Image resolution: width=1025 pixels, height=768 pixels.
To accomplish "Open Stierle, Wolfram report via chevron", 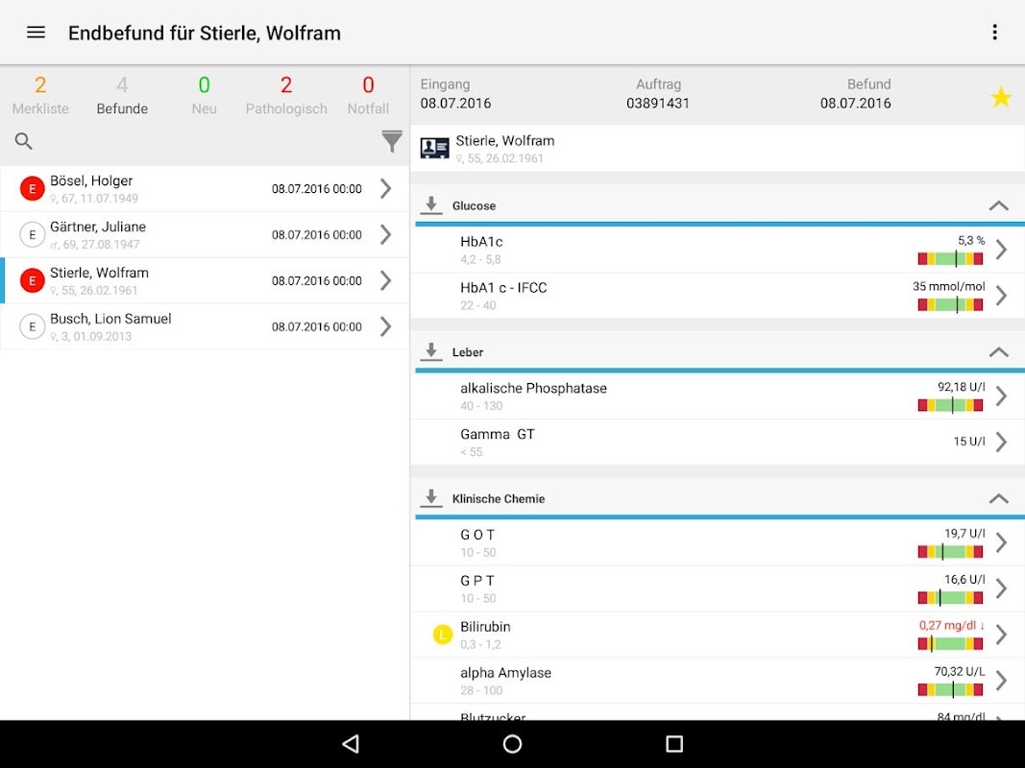I will [x=385, y=280].
